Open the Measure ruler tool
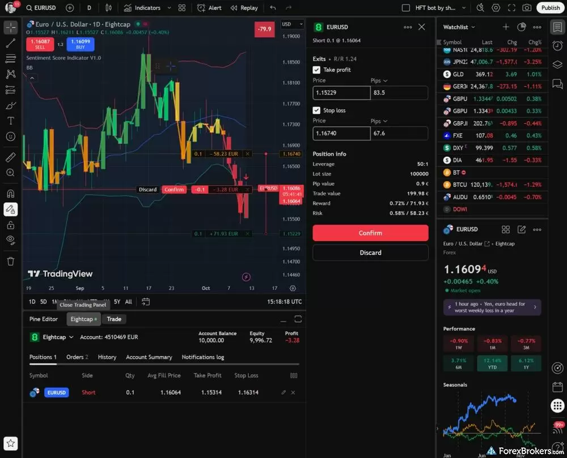The image size is (567, 458). pos(10,157)
